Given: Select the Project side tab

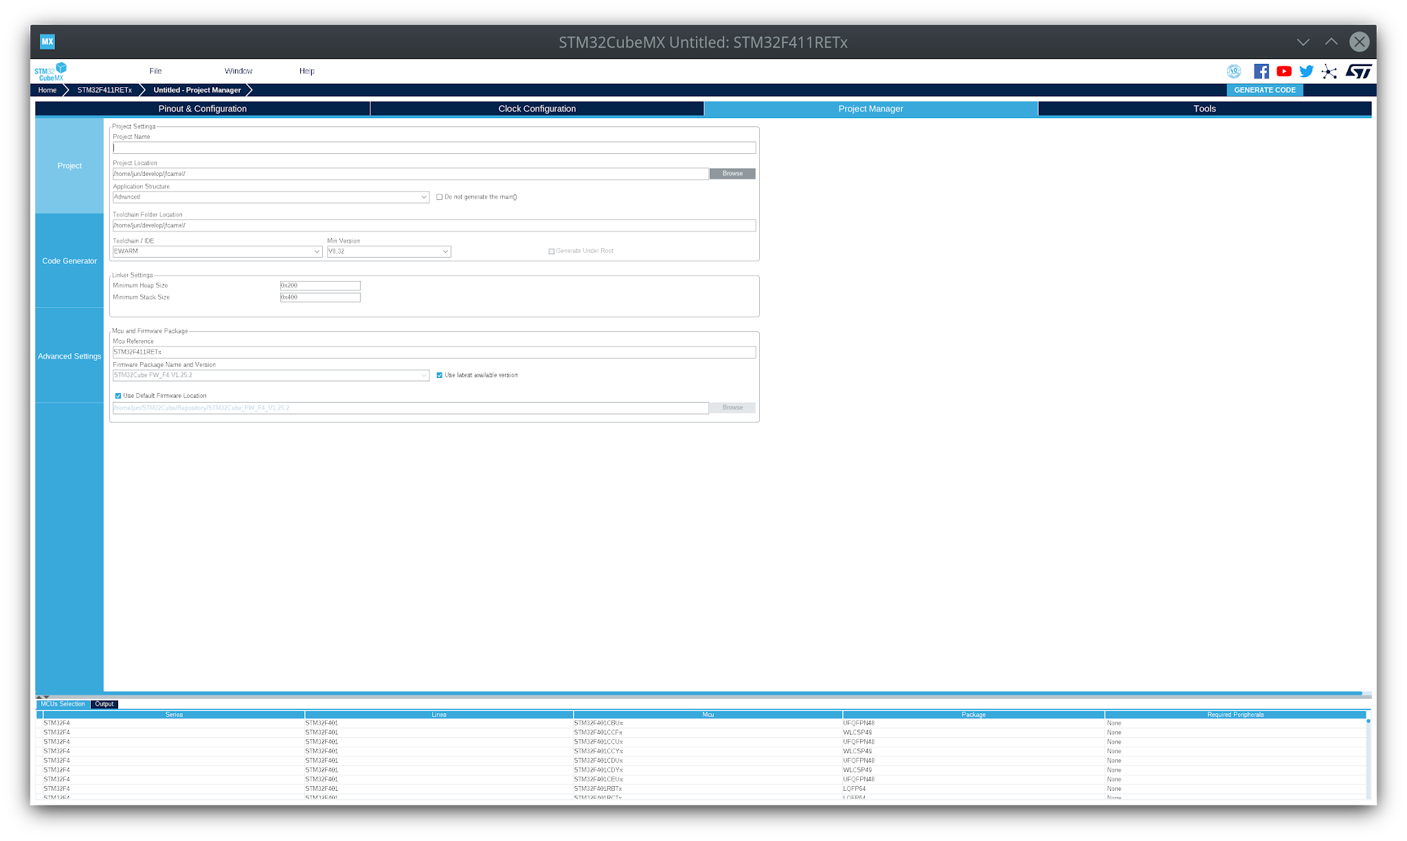Looking at the screenshot, I should [69, 166].
